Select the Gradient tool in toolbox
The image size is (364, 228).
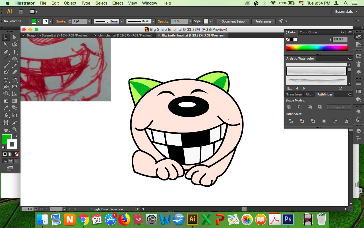[x=15, y=101]
